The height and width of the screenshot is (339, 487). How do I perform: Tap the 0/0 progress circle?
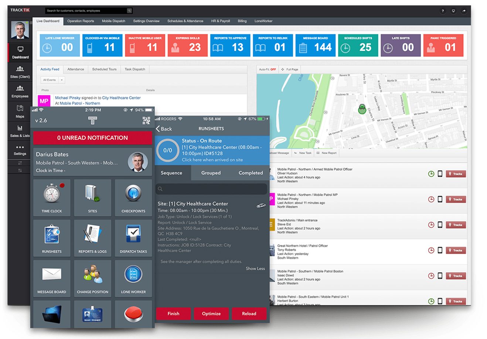click(x=168, y=150)
